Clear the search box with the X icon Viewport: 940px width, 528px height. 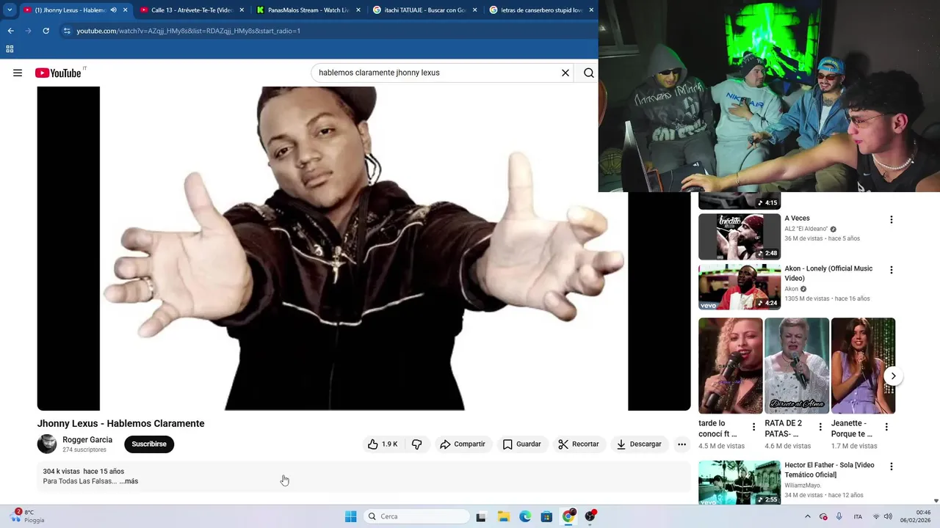coord(565,73)
